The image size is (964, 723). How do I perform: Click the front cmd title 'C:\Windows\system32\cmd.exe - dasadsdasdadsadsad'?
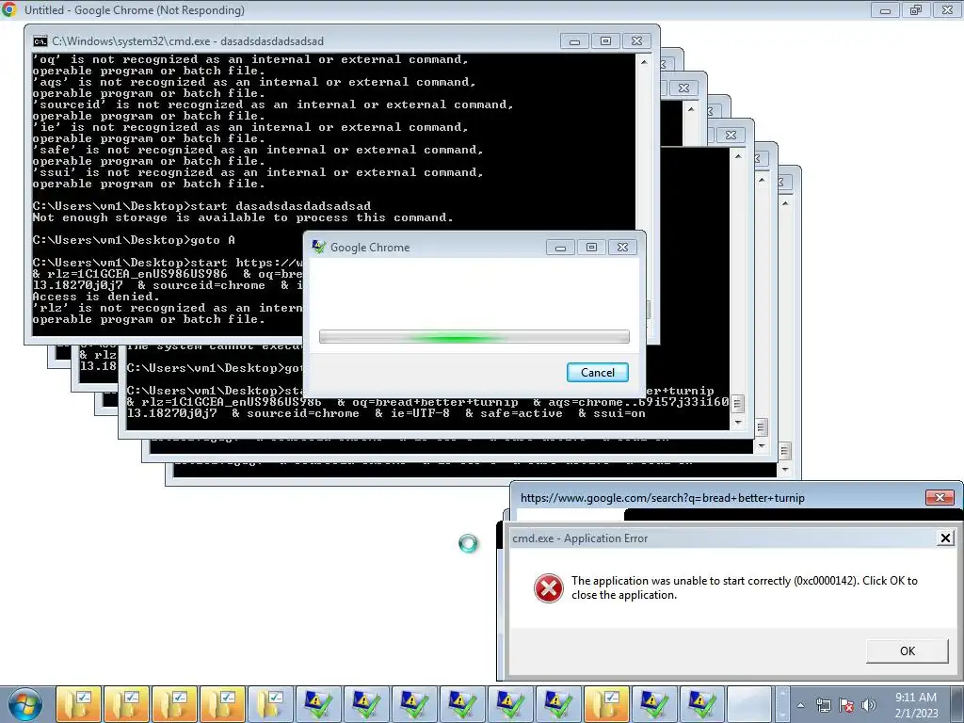click(x=187, y=41)
